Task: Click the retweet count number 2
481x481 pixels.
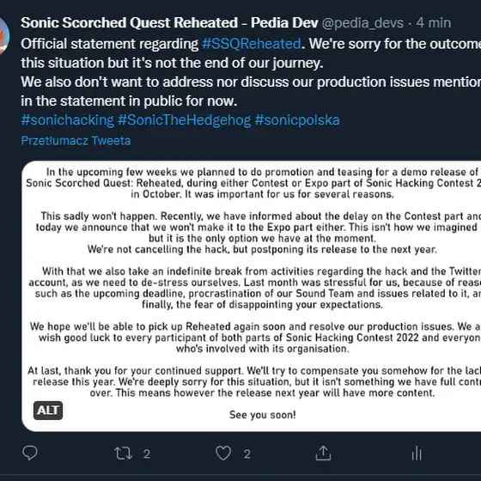Action: (147, 454)
